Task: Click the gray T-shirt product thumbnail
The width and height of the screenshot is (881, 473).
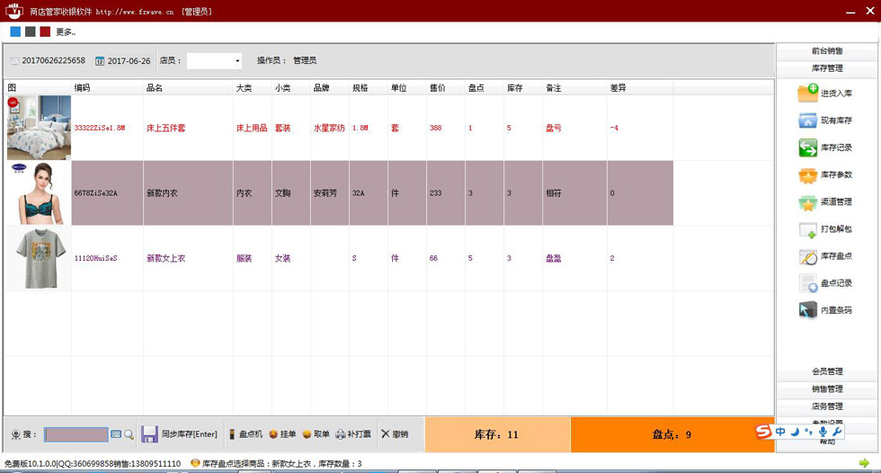Action: click(x=39, y=258)
